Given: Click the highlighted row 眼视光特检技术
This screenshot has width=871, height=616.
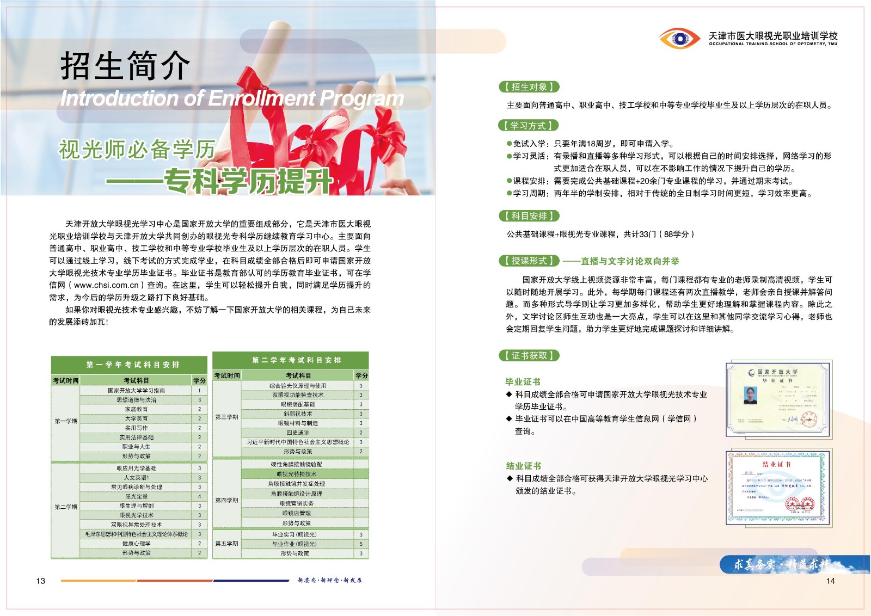Looking at the screenshot, I should click(x=305, y=475).
